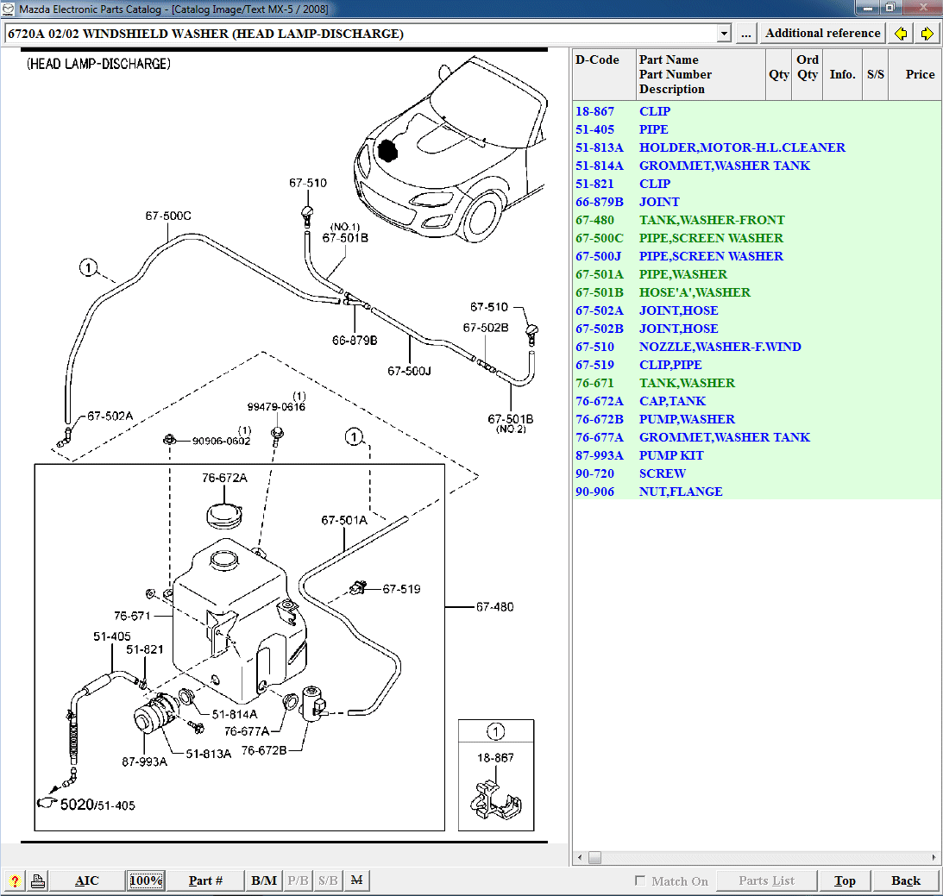Click the AIC button
Screen dimensions: 943x896
86,881
